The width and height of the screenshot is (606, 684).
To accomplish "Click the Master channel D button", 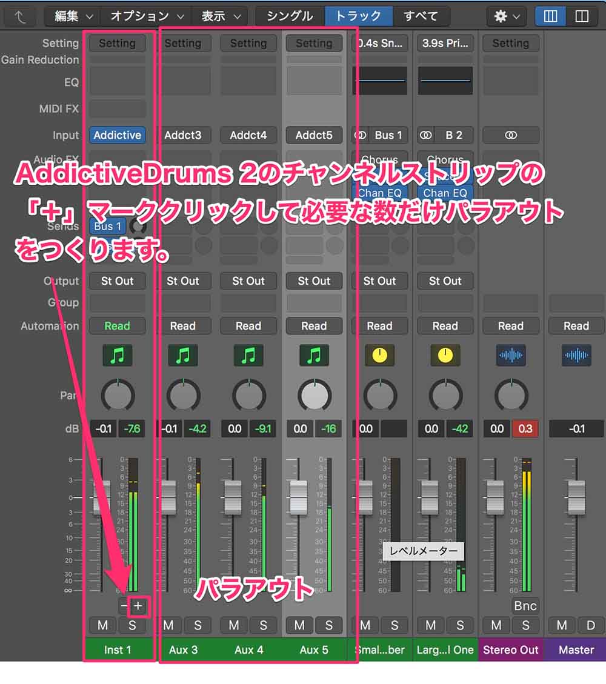I will click(x=591, y=626).
